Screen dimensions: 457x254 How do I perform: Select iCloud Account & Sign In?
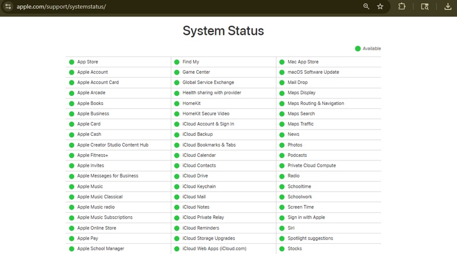pos(208,124)
